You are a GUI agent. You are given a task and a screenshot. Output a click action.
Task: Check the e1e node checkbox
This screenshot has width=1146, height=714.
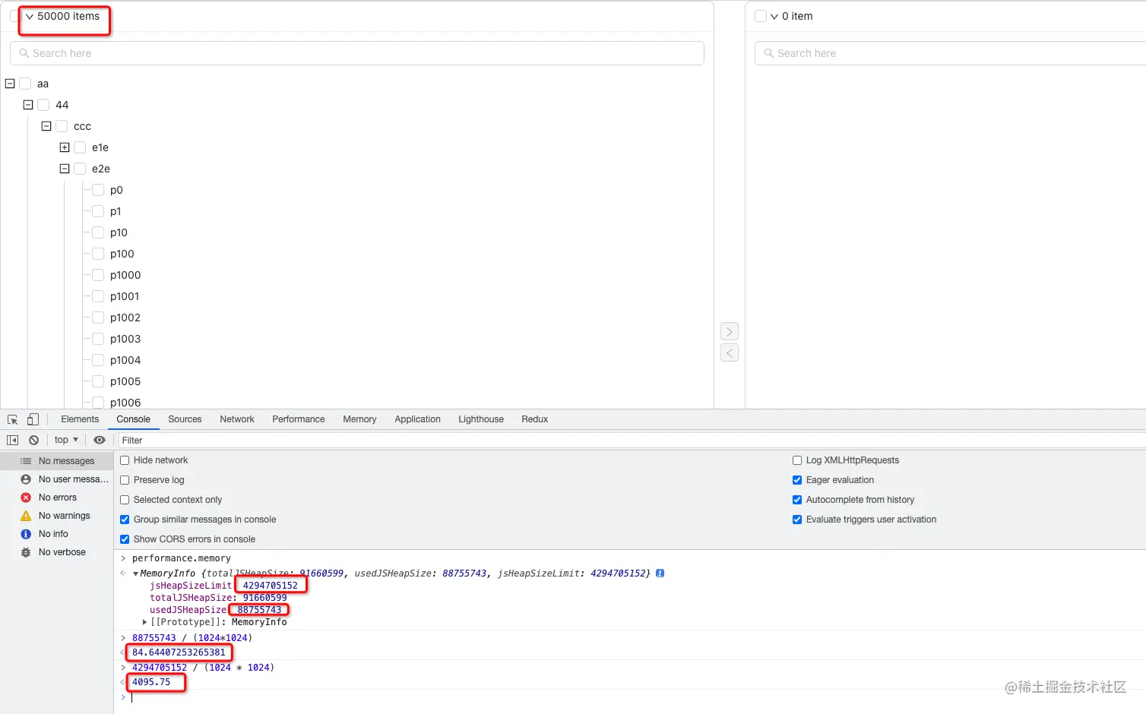pyautogui.click(x=80, y=147)
